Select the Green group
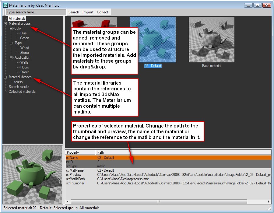 tap(24, 38)
